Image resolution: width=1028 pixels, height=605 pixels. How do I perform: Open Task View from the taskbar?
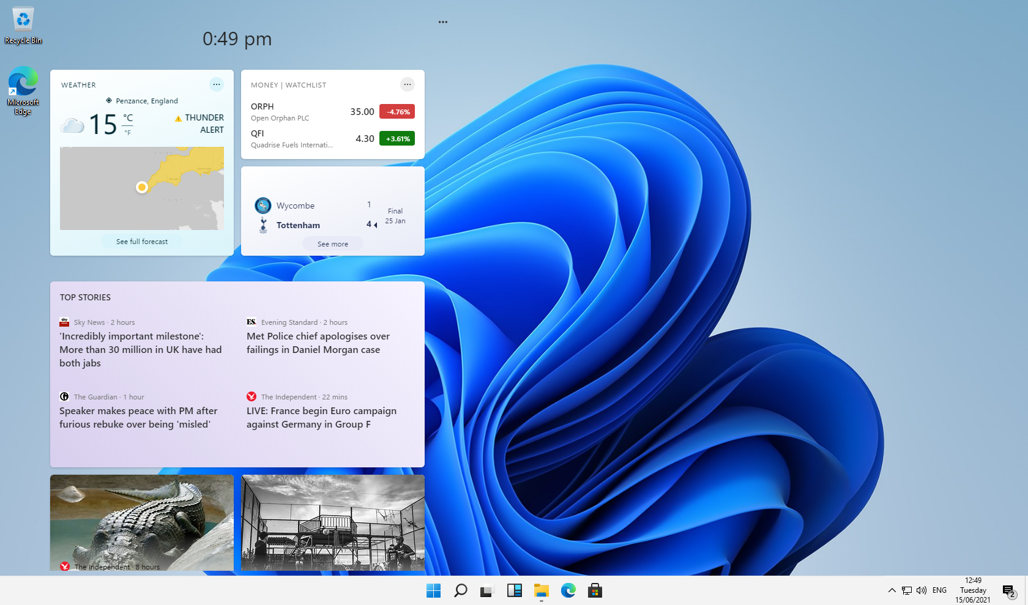tap(487, 590)
